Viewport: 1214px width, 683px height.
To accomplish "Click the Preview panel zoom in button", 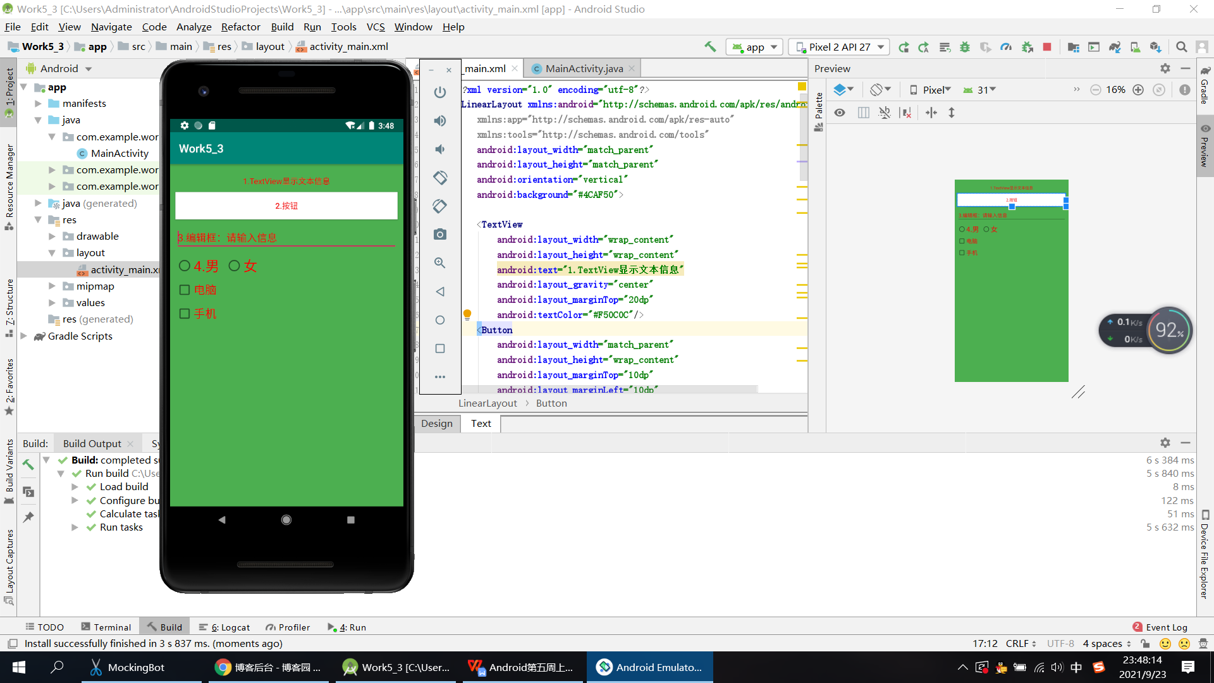I will click(x=1138, y=90).
